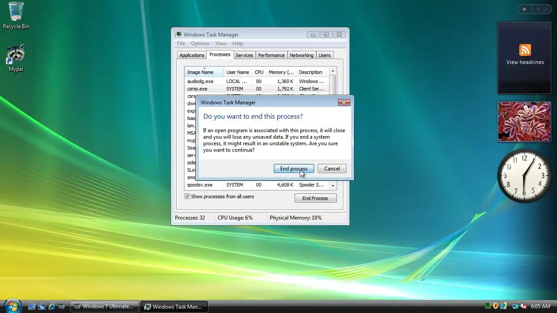
Task: Switch to the Users tab
Action: click(324, 55)
